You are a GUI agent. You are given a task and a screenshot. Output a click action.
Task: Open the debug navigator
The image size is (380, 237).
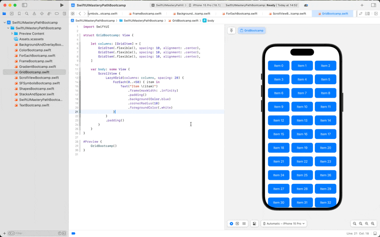[49, 14]
